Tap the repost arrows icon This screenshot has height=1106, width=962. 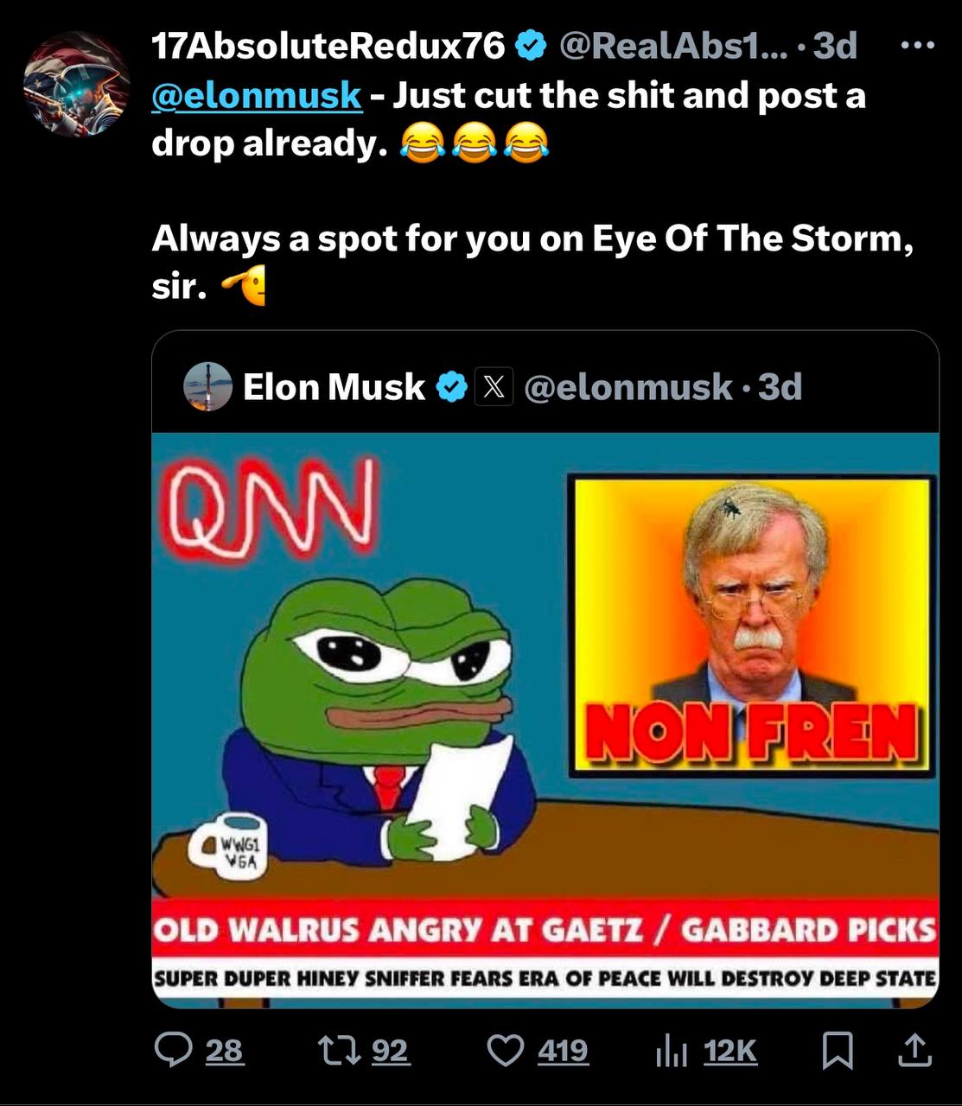pos(336,1051)
